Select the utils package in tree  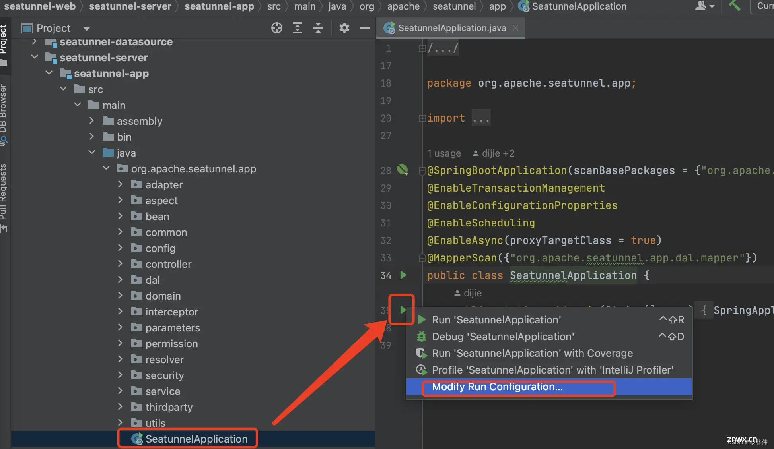tap(156, 423)
